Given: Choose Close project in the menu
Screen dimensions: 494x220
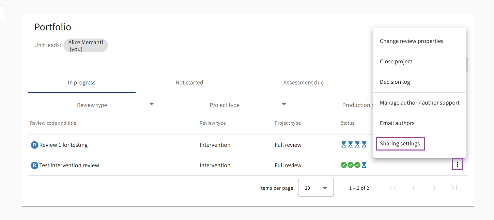Looking at the screenshot, I should point(396,62).
